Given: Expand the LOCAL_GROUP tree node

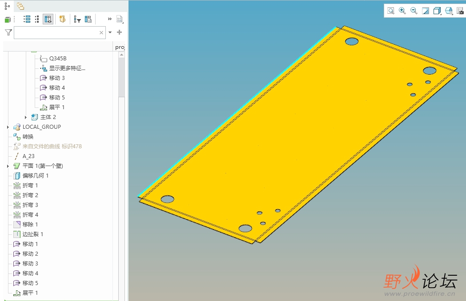Looking at the screenshot, I should tap(8, 127).
